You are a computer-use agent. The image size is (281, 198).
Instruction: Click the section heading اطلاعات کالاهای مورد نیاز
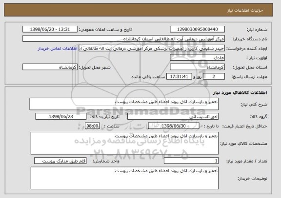(x=240, y=92)
